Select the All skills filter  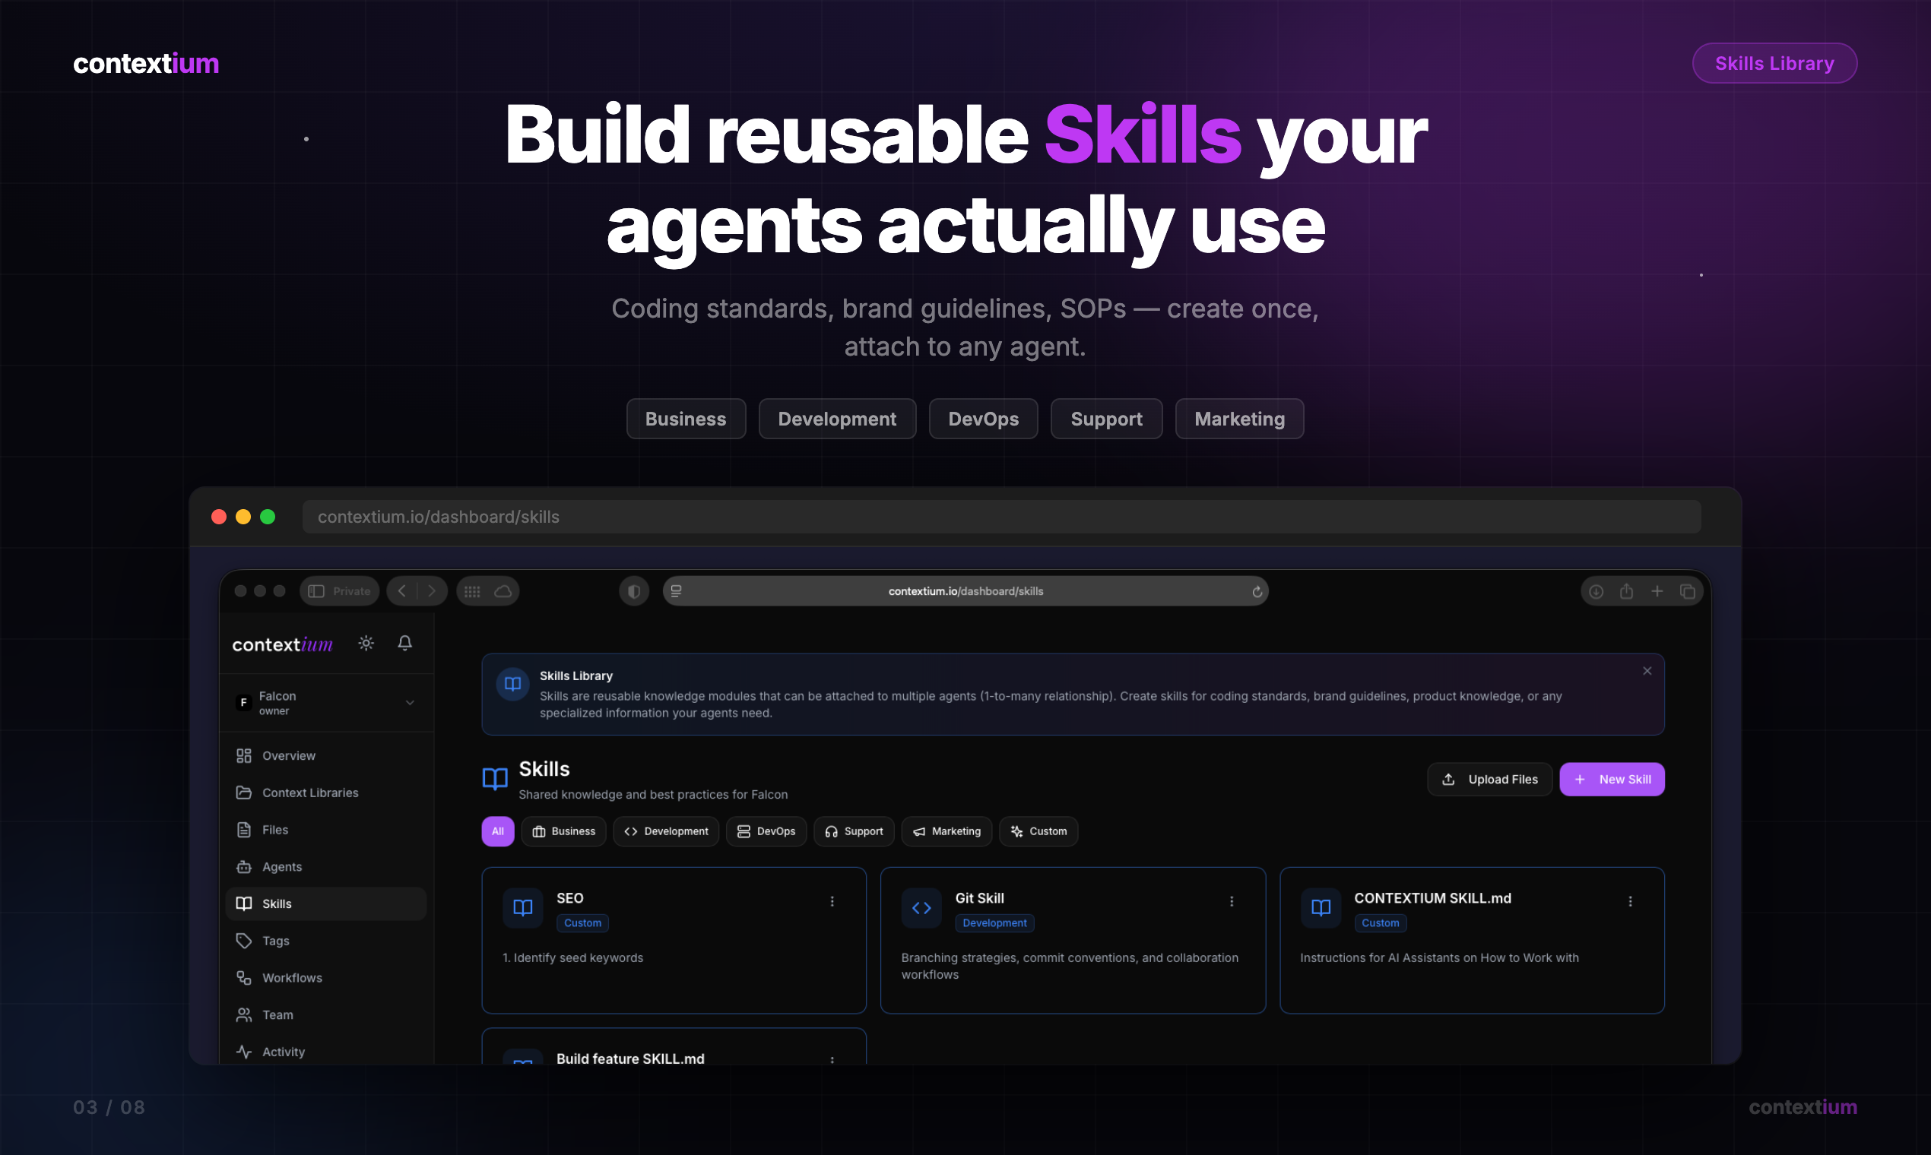coord(497,831)
